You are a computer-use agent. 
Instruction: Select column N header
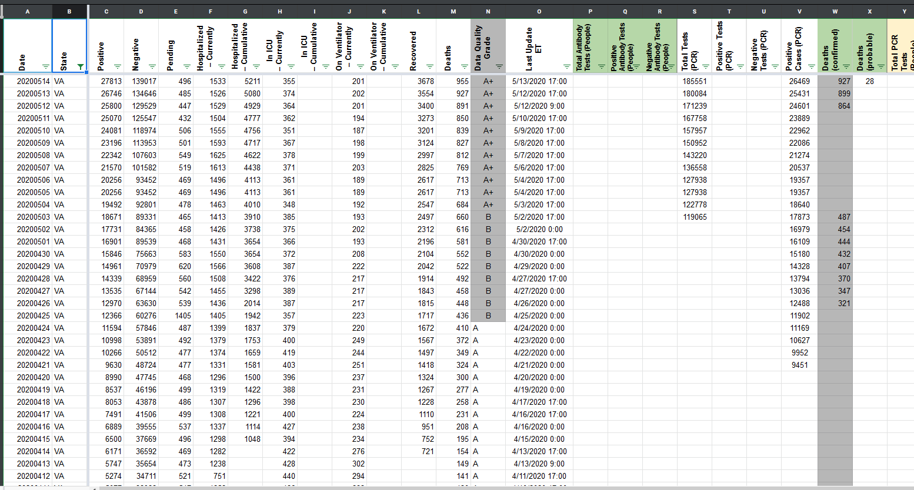(x=488, y=11)
